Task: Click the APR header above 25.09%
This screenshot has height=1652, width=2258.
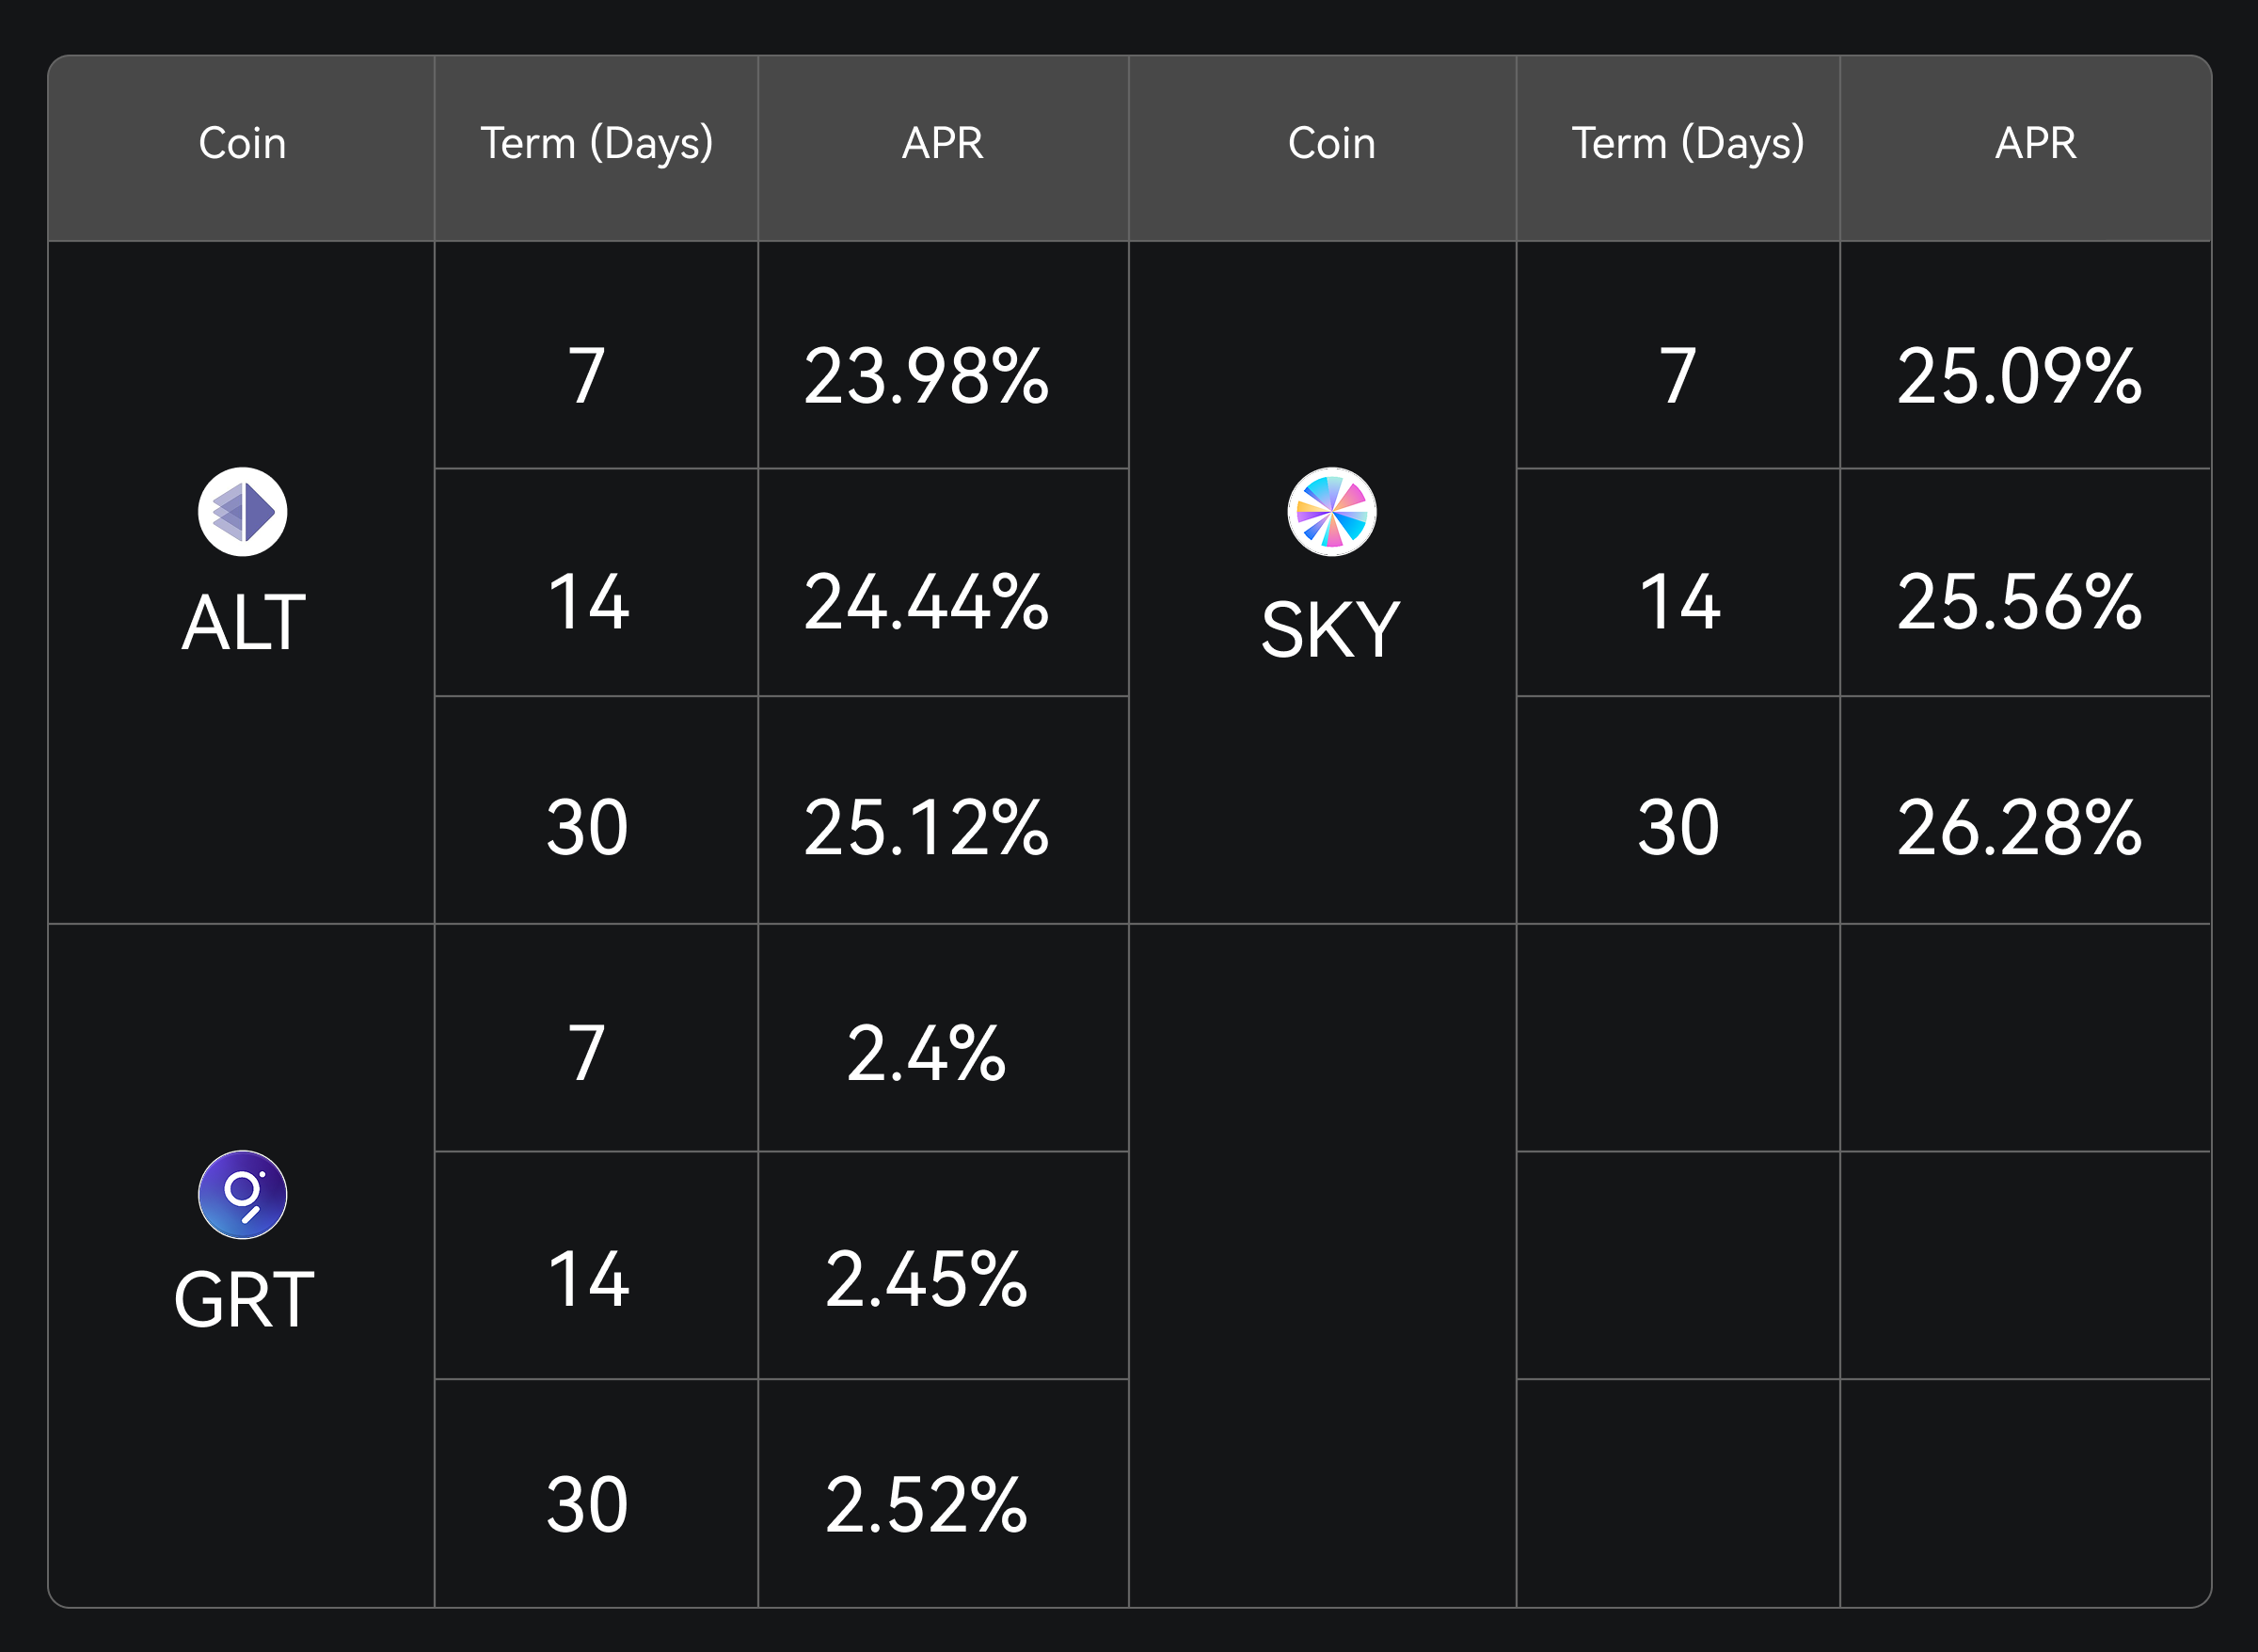Action: pos(2035,143)
